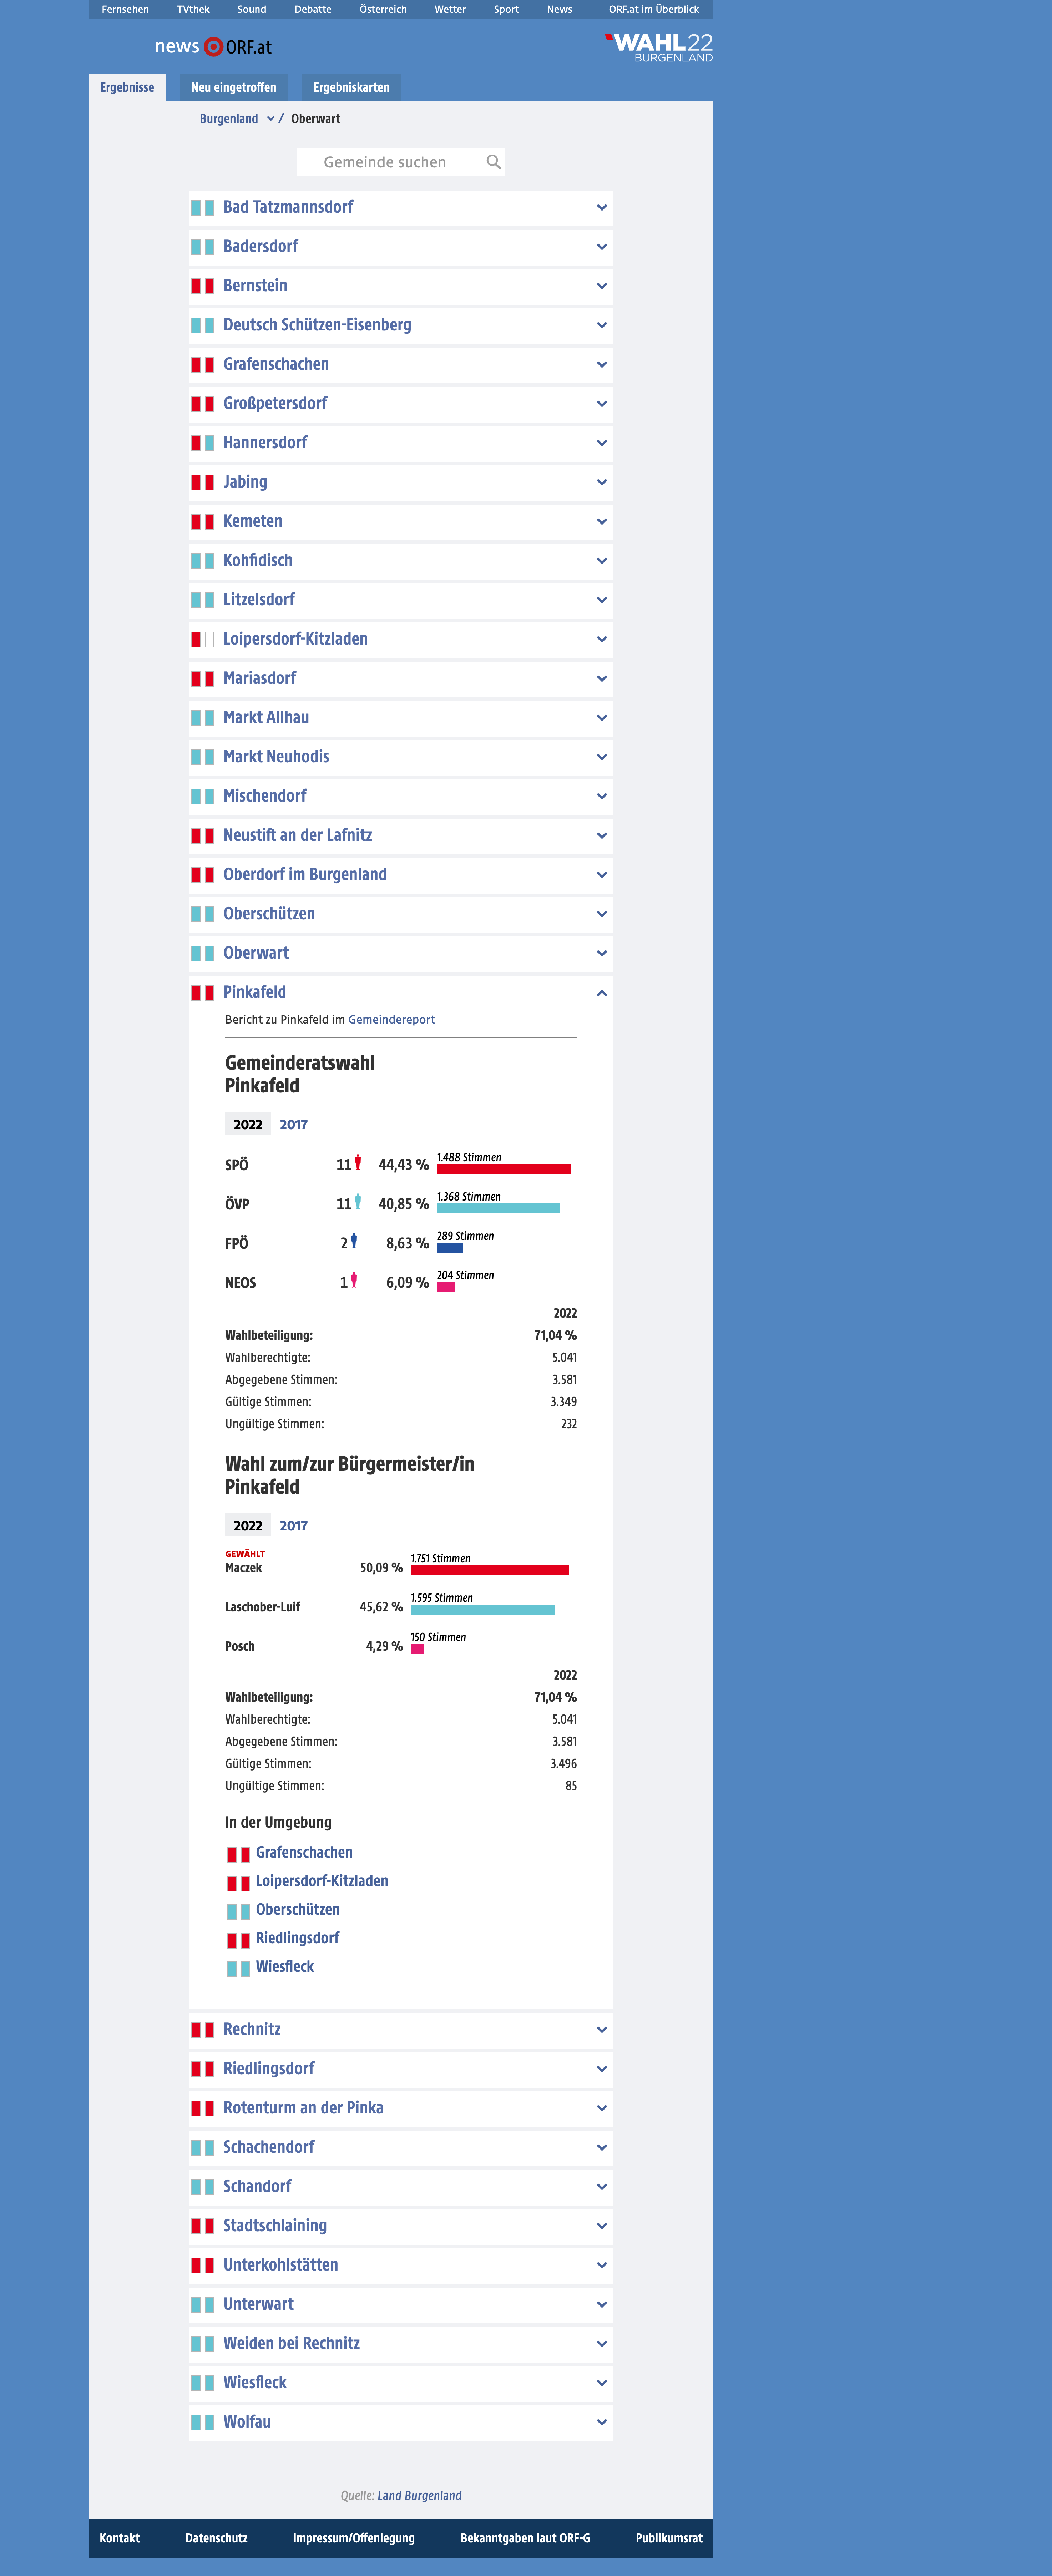Switch Gemeinderatswahl results to 2017

coord(293,1124)
